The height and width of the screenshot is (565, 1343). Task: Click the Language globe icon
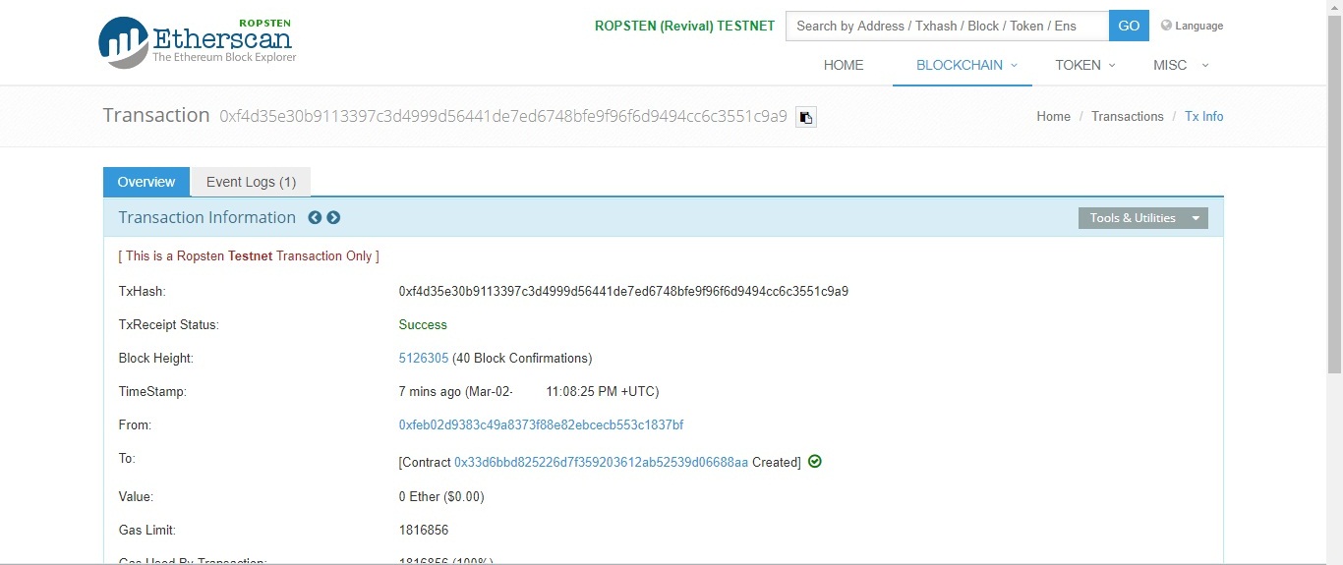[x=1167, y=26]
